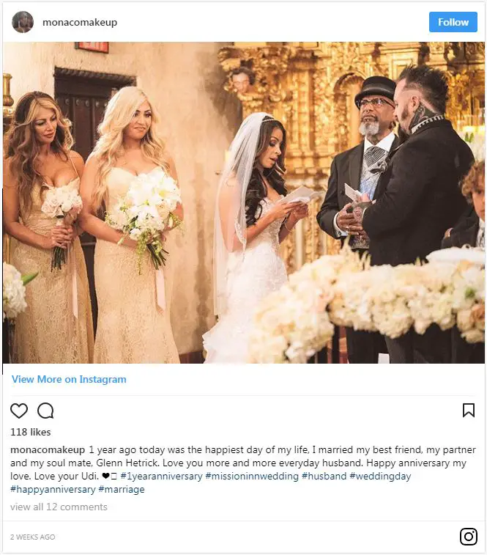This screenshot has width=487, height=555.
Task: Open the #husband hashtag
Action: pyautogui.click(x=324, y=476)
